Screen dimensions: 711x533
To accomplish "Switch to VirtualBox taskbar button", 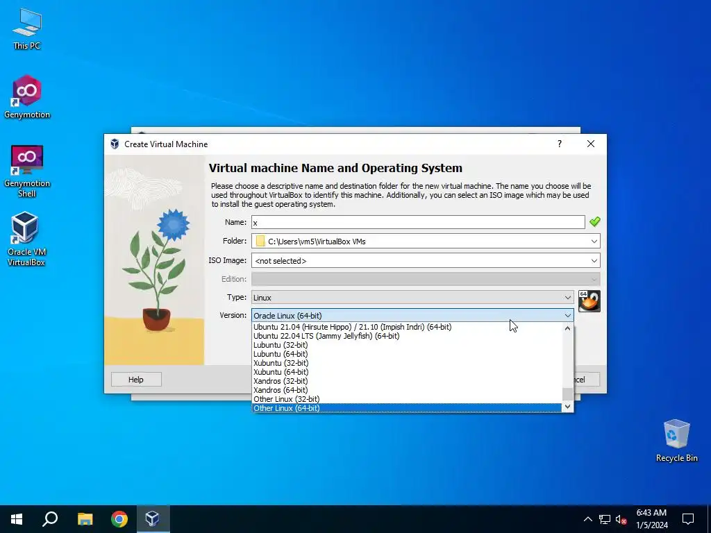I will (152, 519).
